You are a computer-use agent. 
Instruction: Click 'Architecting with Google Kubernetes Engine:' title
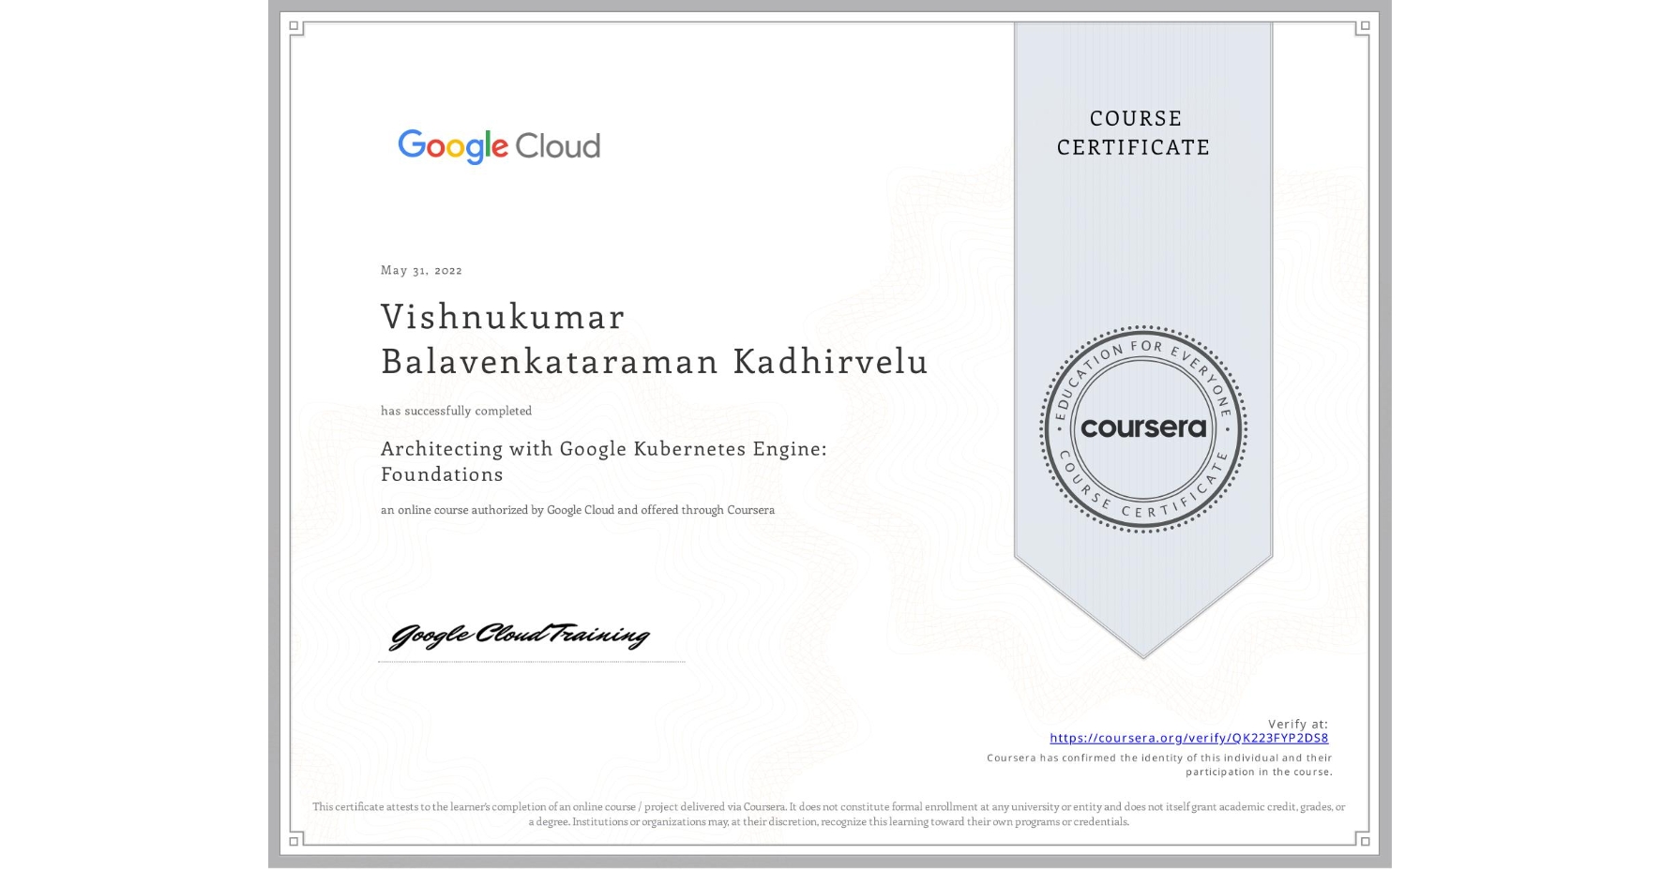(604, 449)
